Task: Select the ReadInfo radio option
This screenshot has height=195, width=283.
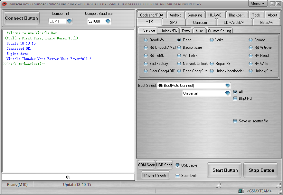Action: [x=146, y=40]
